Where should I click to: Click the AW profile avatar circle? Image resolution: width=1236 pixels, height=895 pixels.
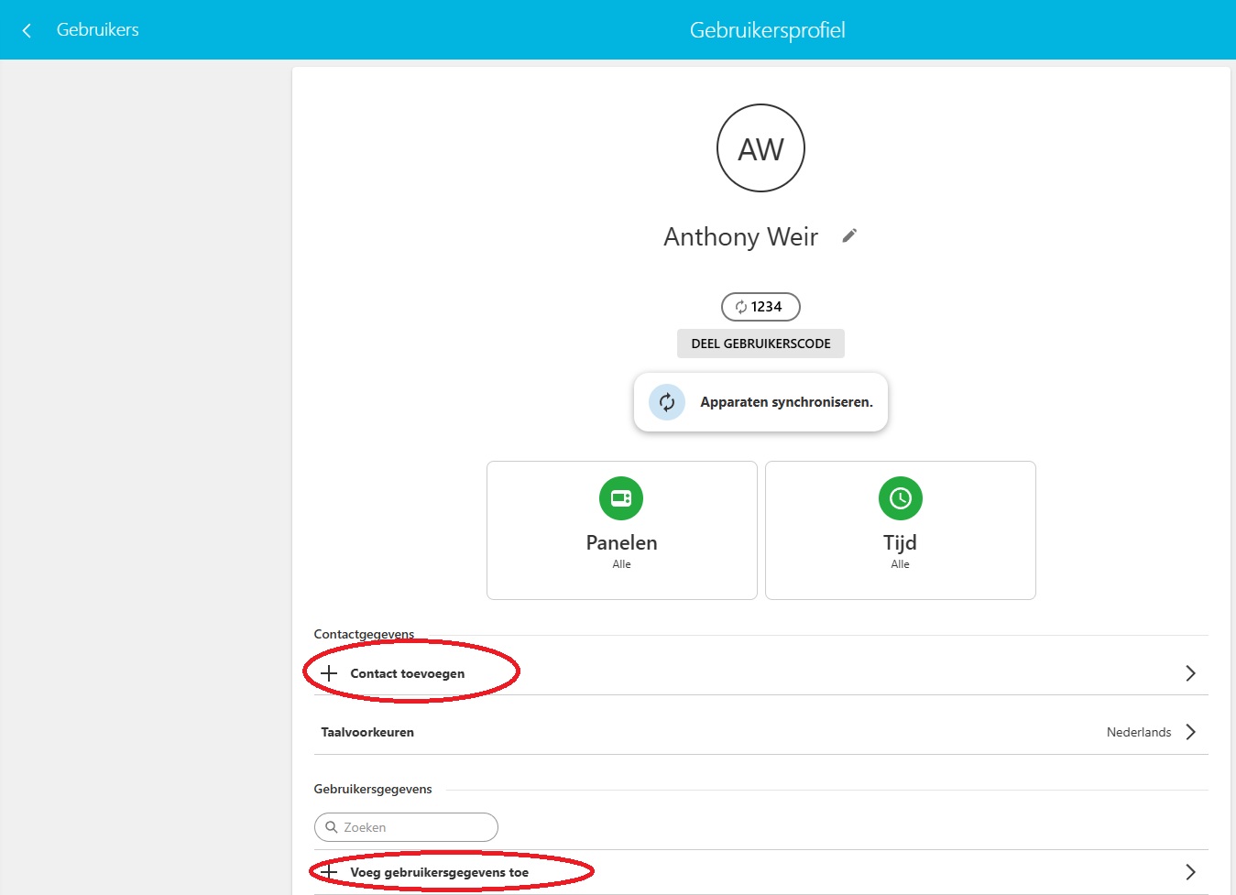[x=760, y=148]
